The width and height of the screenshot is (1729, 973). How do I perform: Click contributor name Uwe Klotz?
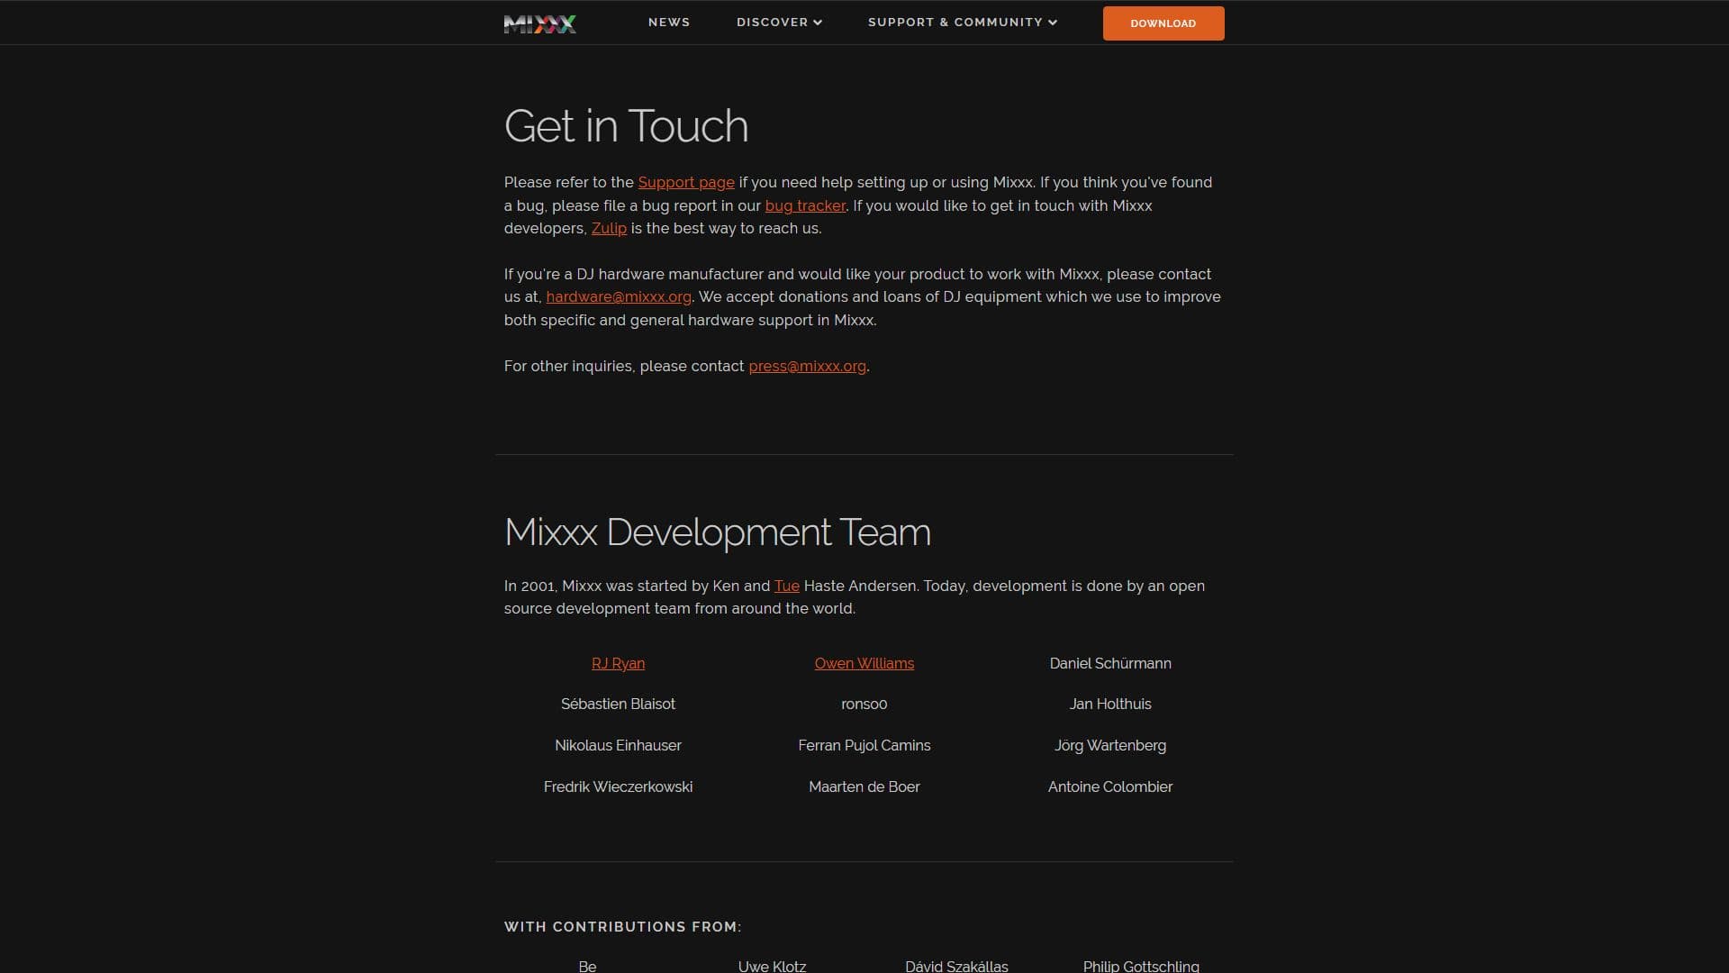pyautogui.click(x=772, y=966)
